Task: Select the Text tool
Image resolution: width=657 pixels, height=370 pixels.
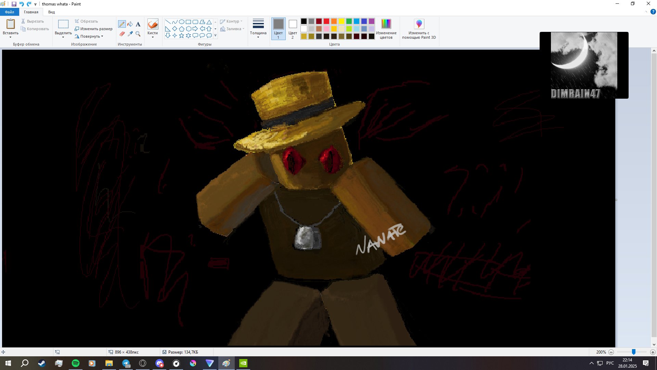Action: [138, 24]
